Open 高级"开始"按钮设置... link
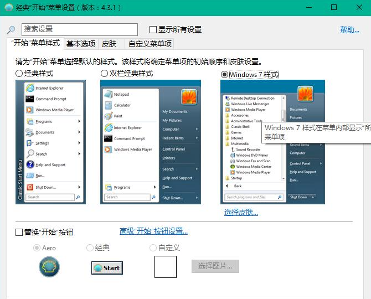The height and width of the screenshot is (299, 371). coord(153,231)
